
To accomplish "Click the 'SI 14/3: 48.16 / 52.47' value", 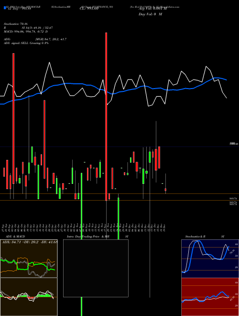I will (37, 28).
